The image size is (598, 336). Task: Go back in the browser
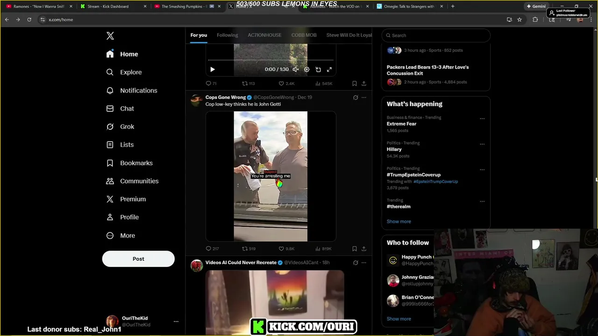(x=7, y=20)
